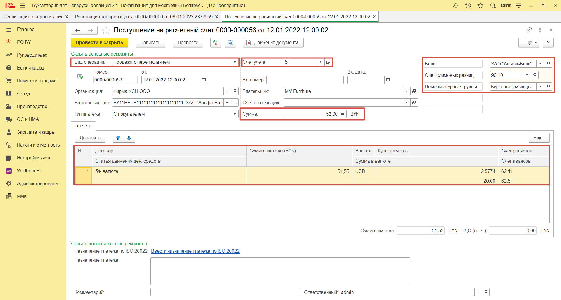Add document to favorites star
Viewport: 561px width, 300px height.
pyautogui.click(x=106, y=30)
